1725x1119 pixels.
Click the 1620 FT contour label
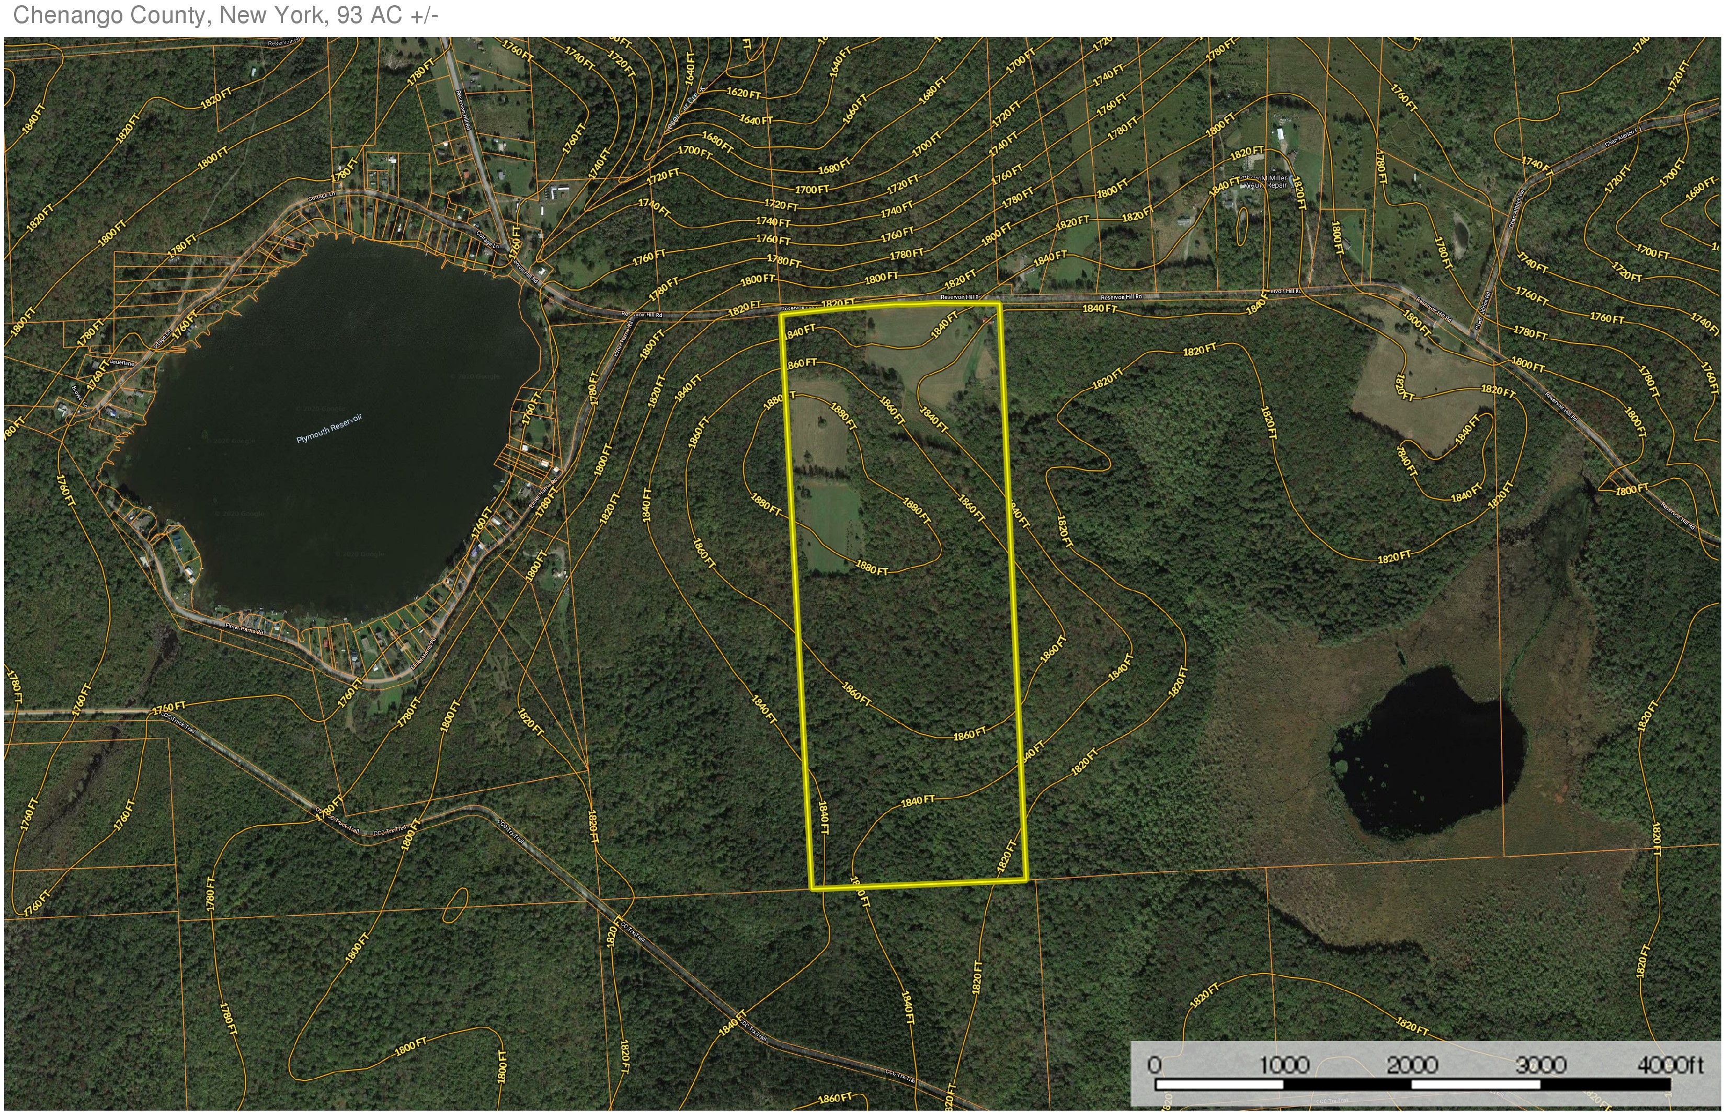click(x=744, y=94)
